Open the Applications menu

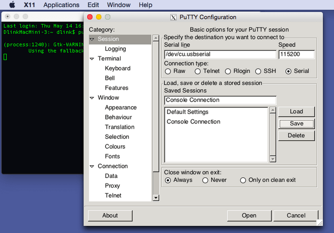tap(62, 5)
